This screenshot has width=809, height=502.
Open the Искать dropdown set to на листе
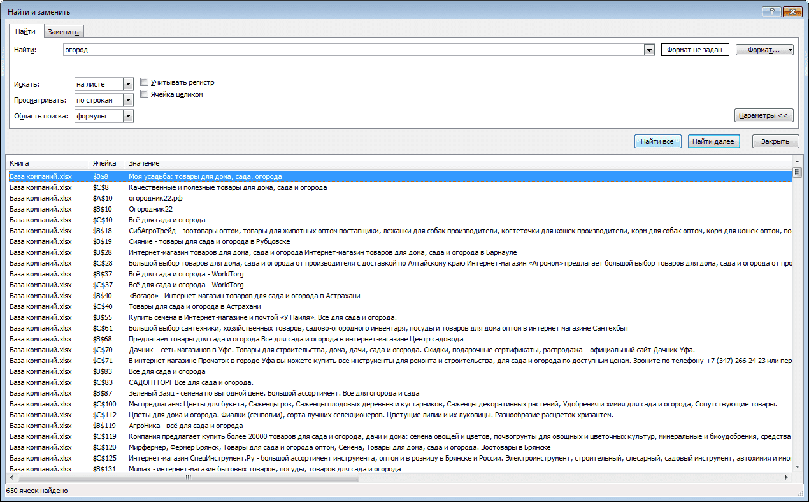click(x=128, y=84)
